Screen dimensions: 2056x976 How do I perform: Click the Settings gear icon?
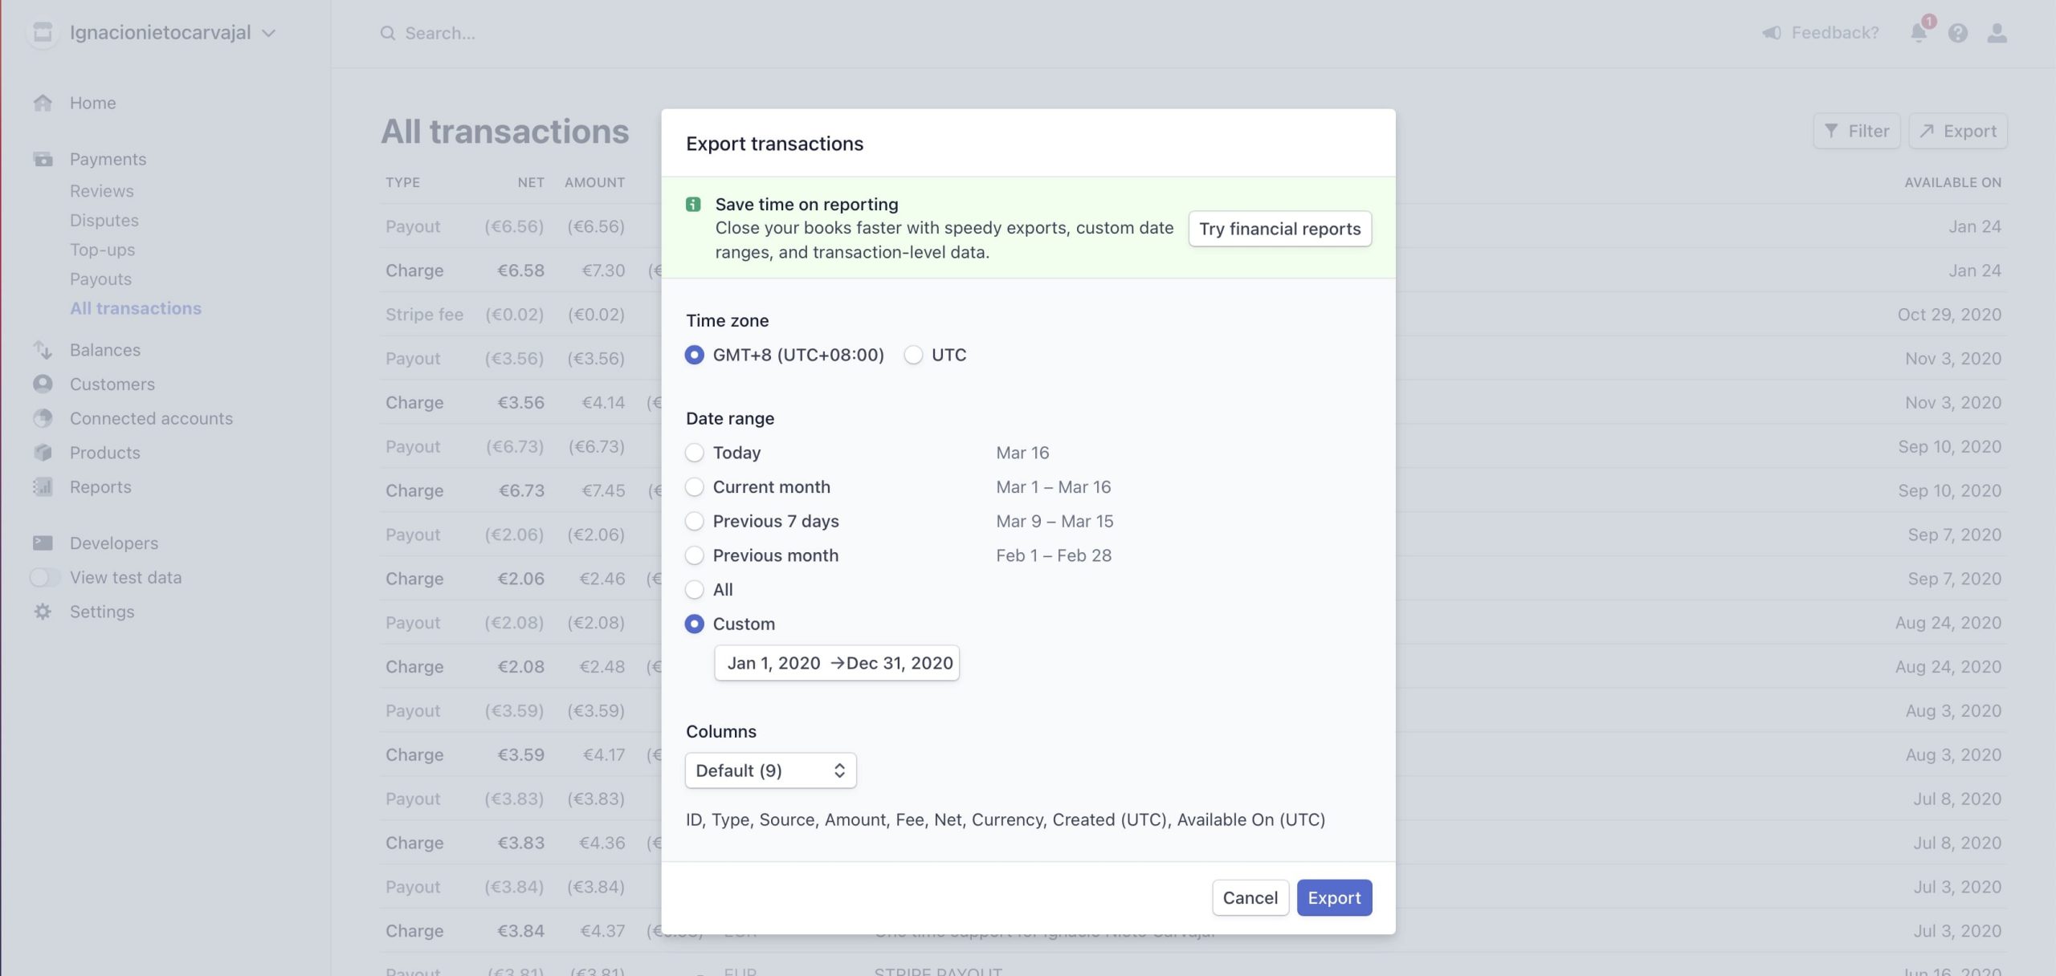(43, 612)
